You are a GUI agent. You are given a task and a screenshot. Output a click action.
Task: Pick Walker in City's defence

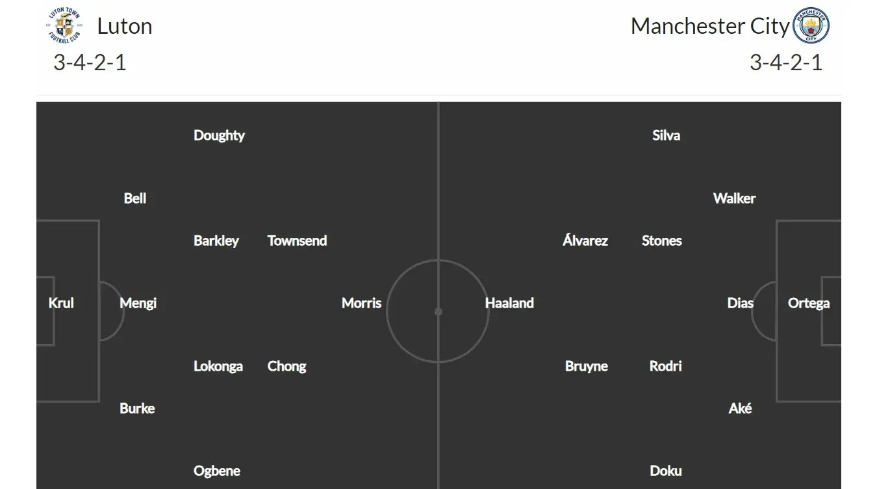[x=734, y=198]
